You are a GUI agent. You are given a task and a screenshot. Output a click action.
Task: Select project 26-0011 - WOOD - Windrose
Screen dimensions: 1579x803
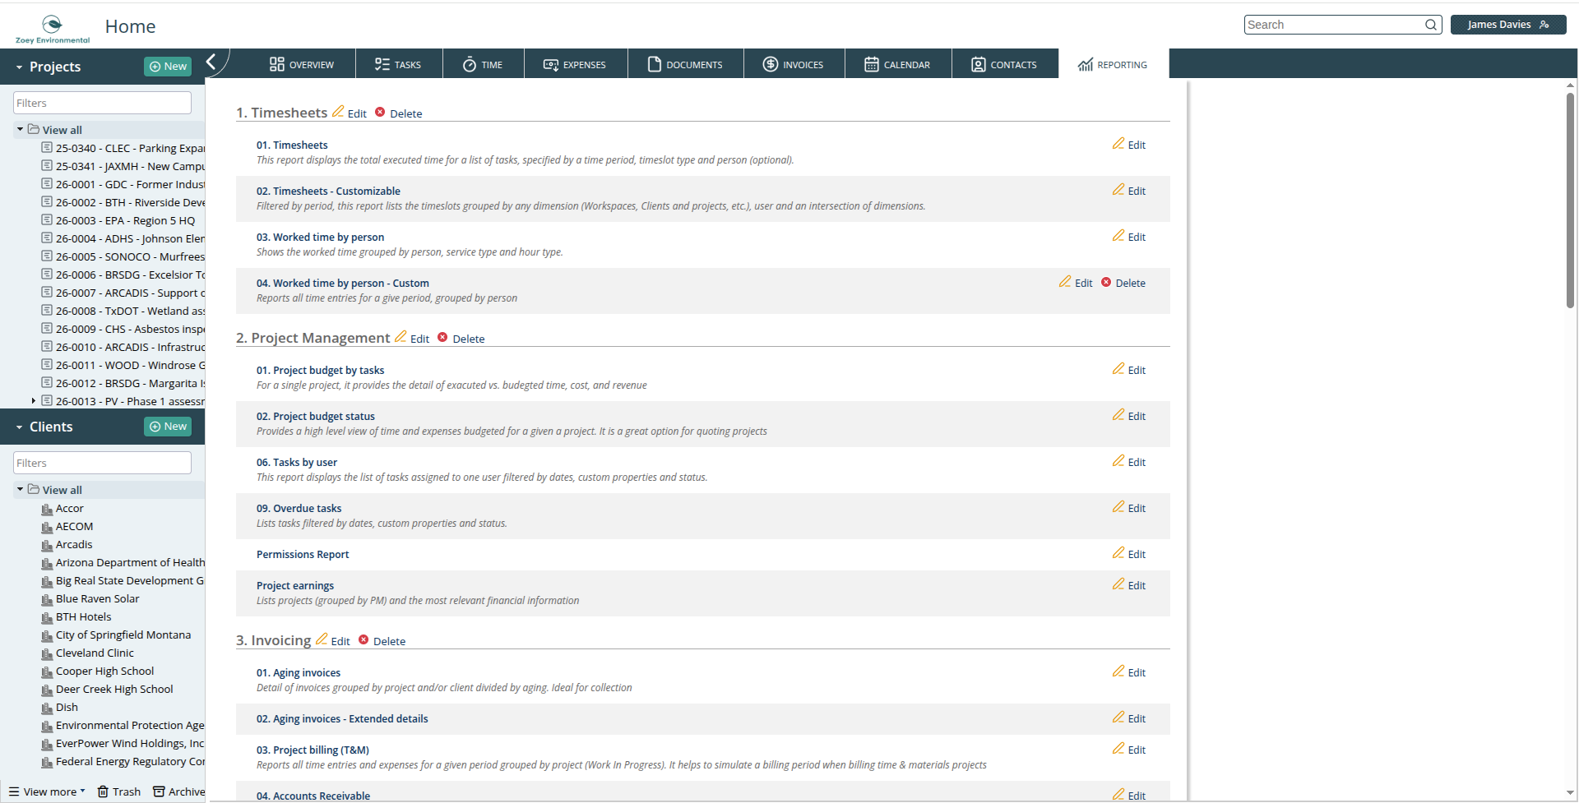point(130,365)
